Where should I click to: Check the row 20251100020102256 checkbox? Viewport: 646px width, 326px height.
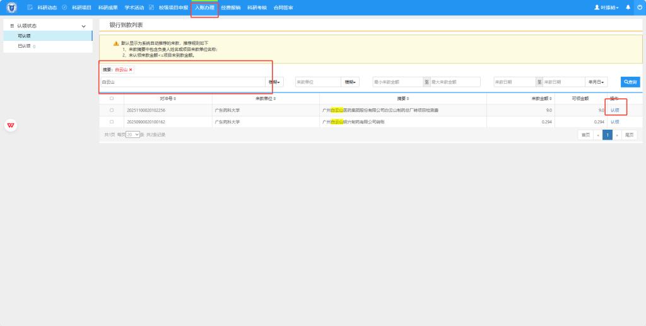pos(112,110)
